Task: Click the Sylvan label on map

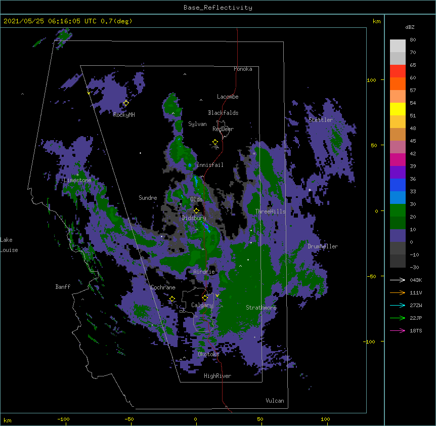Action: 197,124
